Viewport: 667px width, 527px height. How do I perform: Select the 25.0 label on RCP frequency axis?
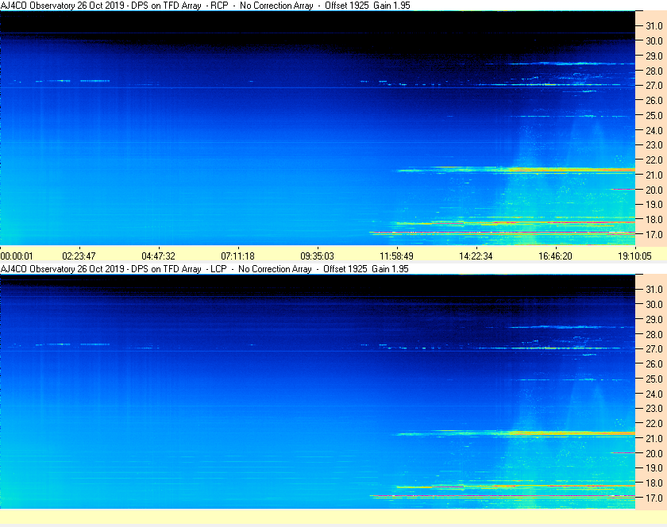point(654,115)
